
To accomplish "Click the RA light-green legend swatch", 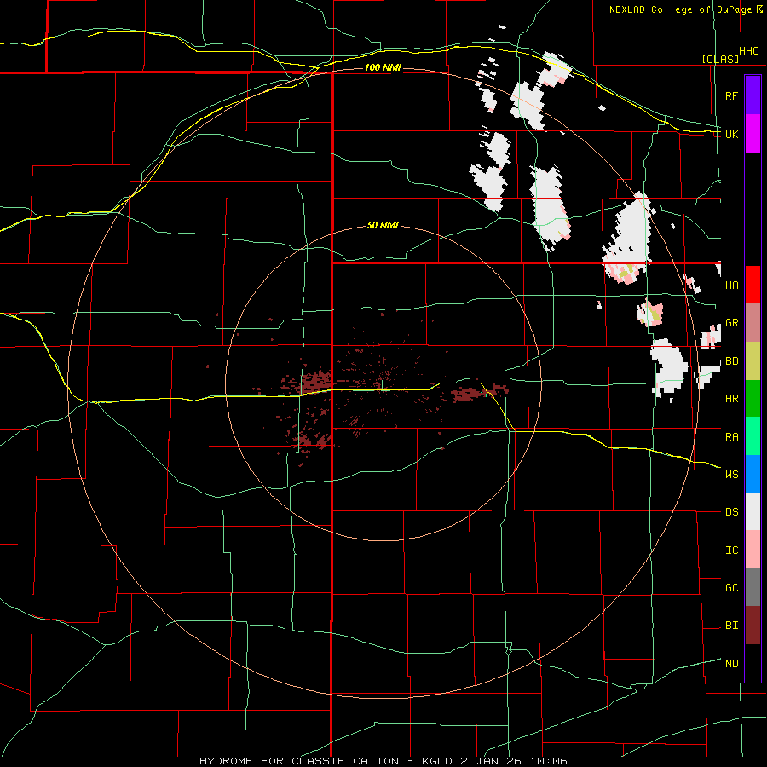I will pyautogui.click(x=753, y=436).
